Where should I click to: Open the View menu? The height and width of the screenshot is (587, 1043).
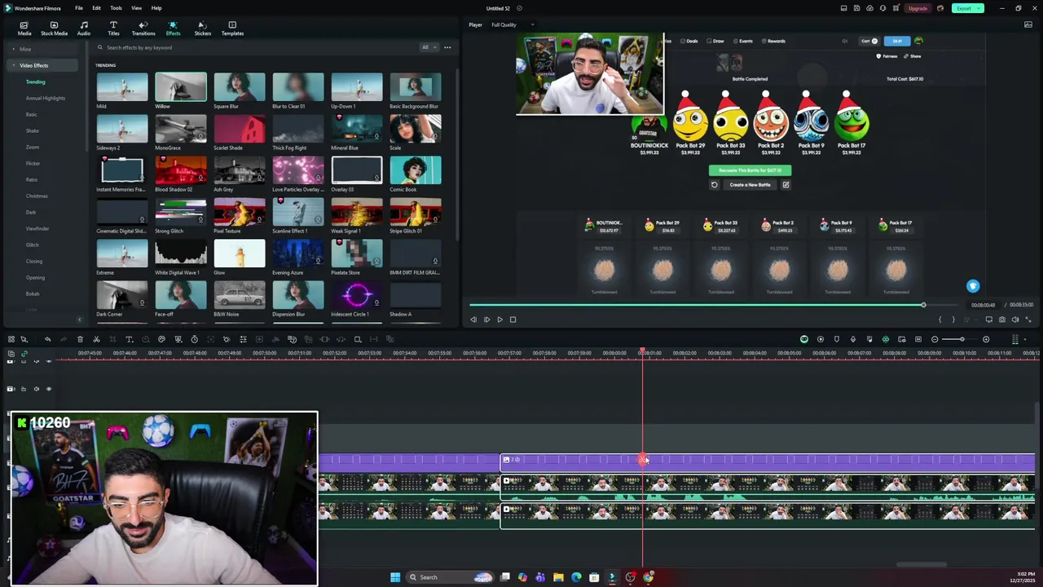click(x=136, y=8)
